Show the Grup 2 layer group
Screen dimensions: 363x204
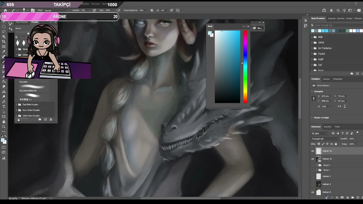[313, 165]
